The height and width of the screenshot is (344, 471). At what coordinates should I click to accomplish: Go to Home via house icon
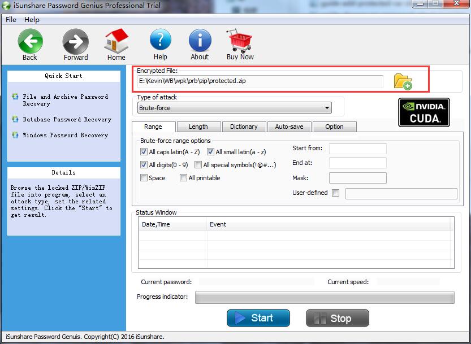[x=116, y=41]
